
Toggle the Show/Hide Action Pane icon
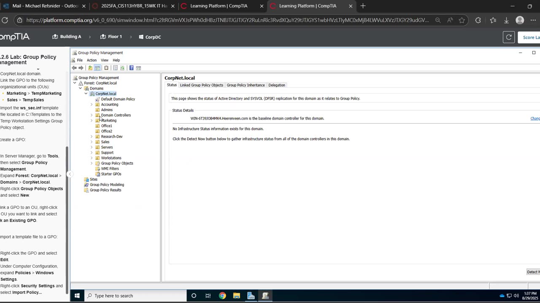[x=138, y=68]
